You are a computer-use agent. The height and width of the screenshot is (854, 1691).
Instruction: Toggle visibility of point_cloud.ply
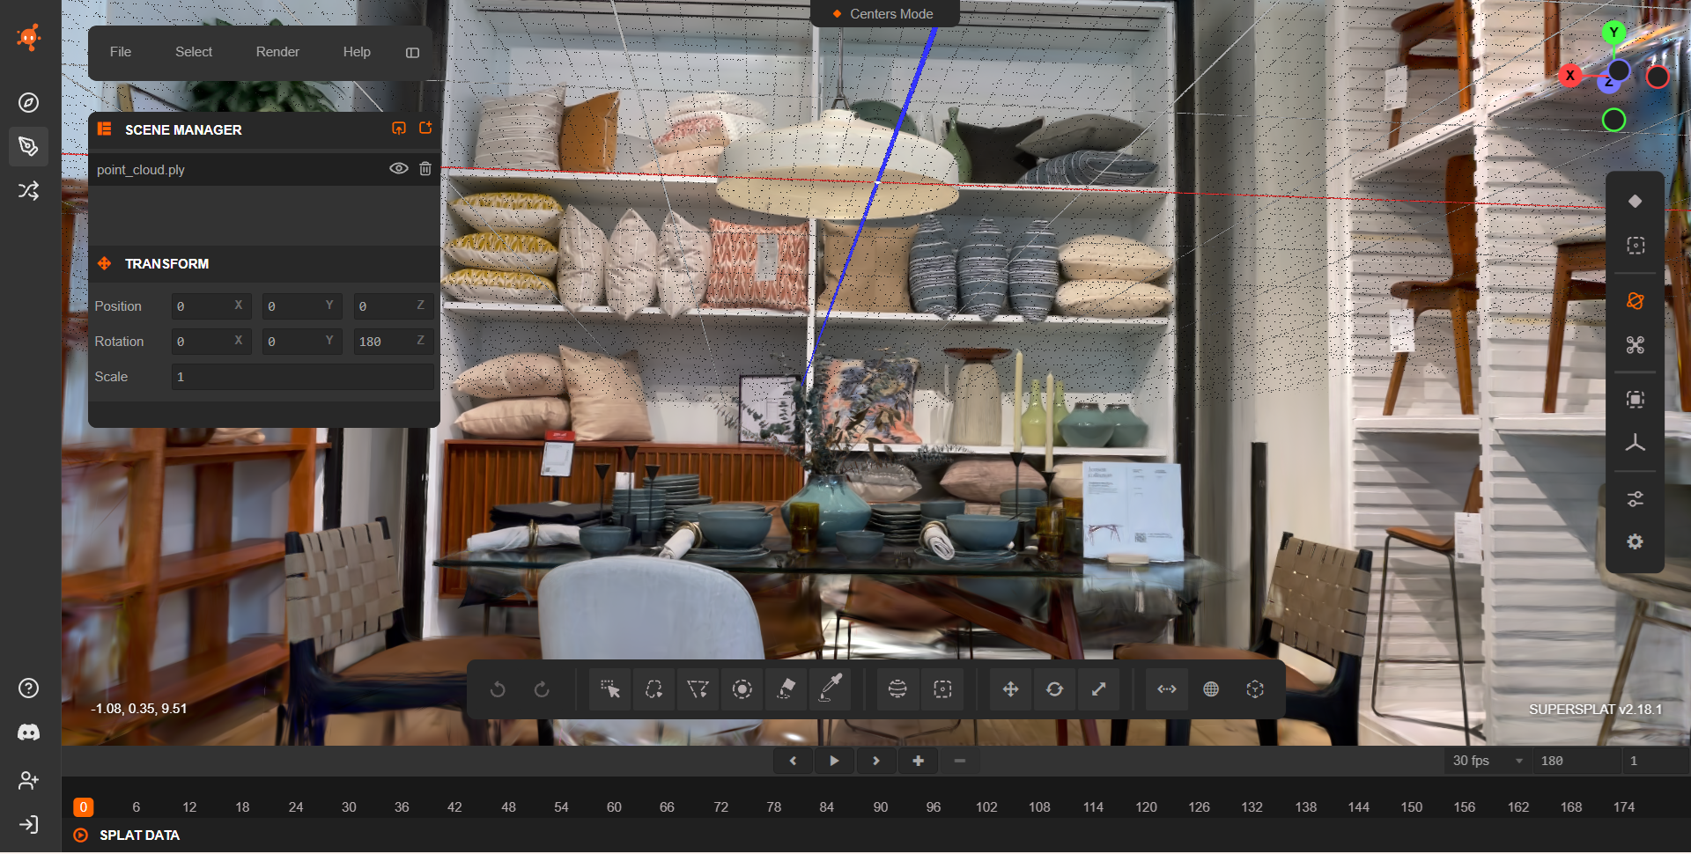click(x=399, y=169)
